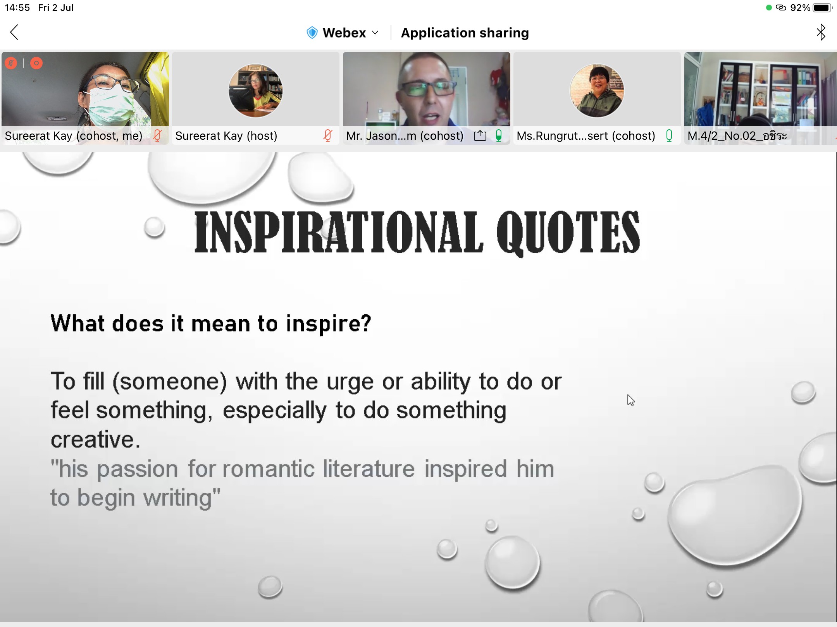Open the Webex view dropdown chevron

pyautogui.click(x=375, y=33)
